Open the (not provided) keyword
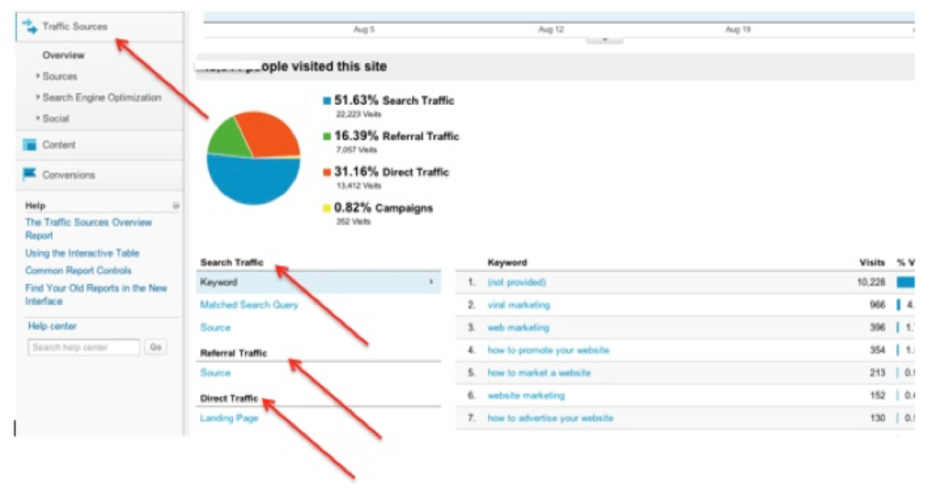Screen dimensions: 932x496 tap(517, 282)
